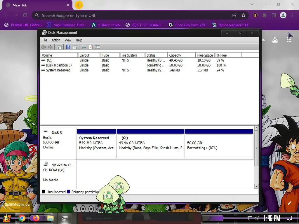Open a new tab with plus button

pos(79,5)
